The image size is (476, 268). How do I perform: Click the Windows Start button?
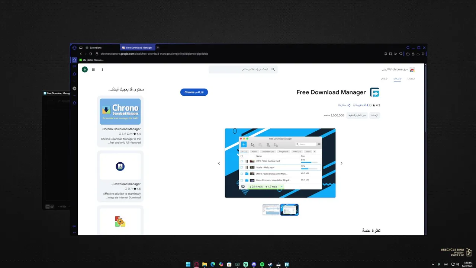click(188, 264)
